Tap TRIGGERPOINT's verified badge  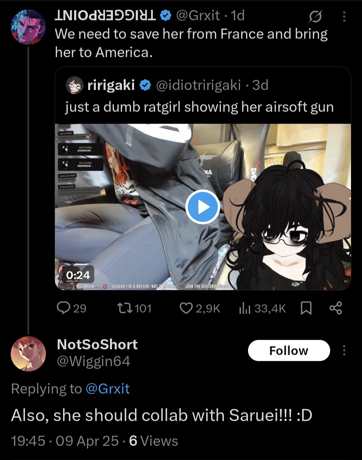pyautogui.click(x=166, y=15)
